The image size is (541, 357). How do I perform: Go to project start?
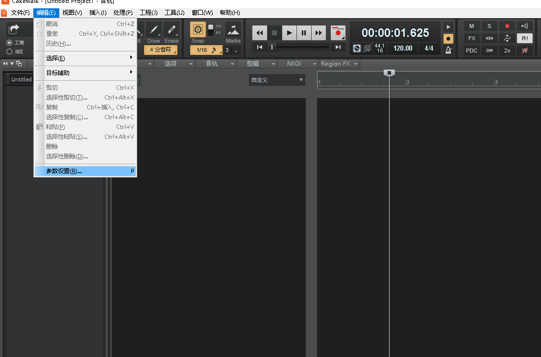click(x=259, y=47)
